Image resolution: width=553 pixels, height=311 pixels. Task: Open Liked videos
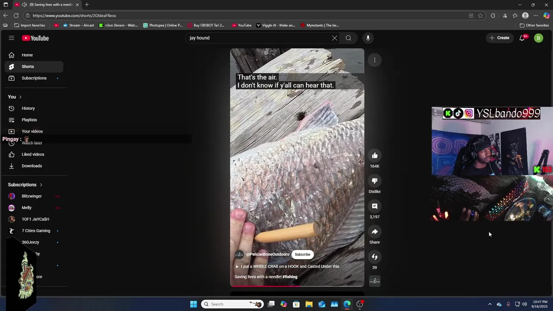pyautogui.click(x=34, y=154)
